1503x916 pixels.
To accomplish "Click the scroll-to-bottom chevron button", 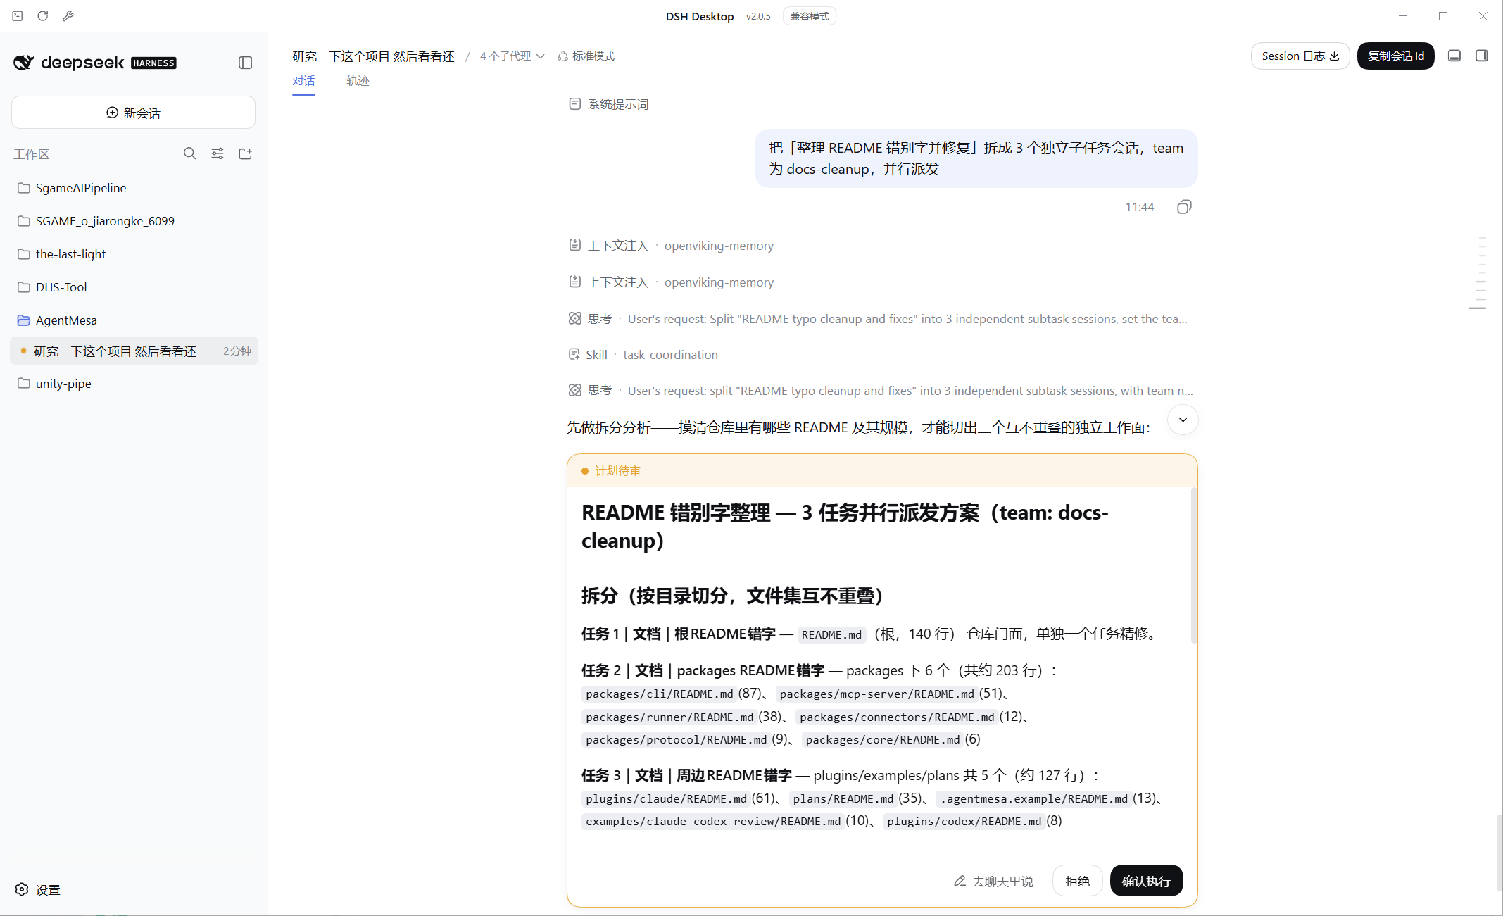I will pyautogui.click(x=1183, y=420).
